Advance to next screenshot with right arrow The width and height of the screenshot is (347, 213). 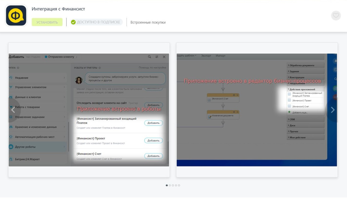(333, 110)
